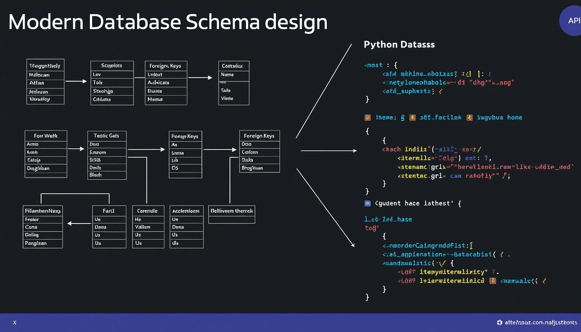Click the 'Bteghaan' row

point(259,168)
